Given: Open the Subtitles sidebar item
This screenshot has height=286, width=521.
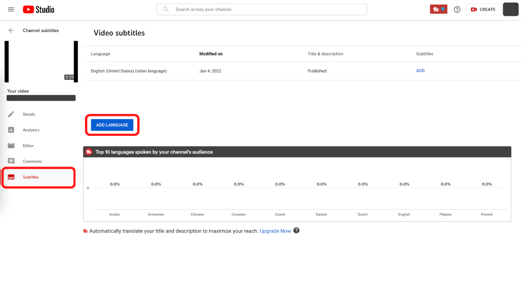Looking at the screenshot, I should 31,177.
